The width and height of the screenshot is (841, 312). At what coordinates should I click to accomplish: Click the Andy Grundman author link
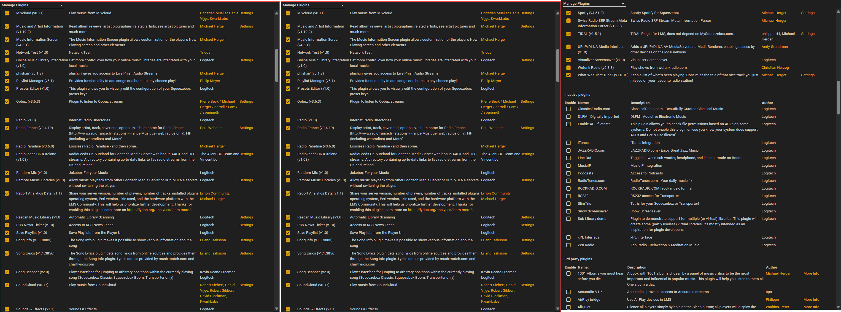point(774,46)
